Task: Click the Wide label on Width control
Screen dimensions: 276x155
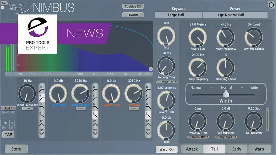Action: [254, 88]
